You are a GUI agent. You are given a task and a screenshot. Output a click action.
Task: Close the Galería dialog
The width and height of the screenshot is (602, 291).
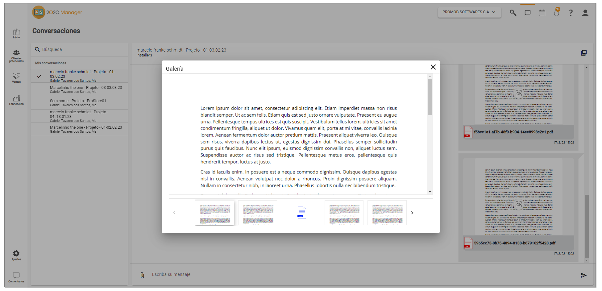click(433, 67)
